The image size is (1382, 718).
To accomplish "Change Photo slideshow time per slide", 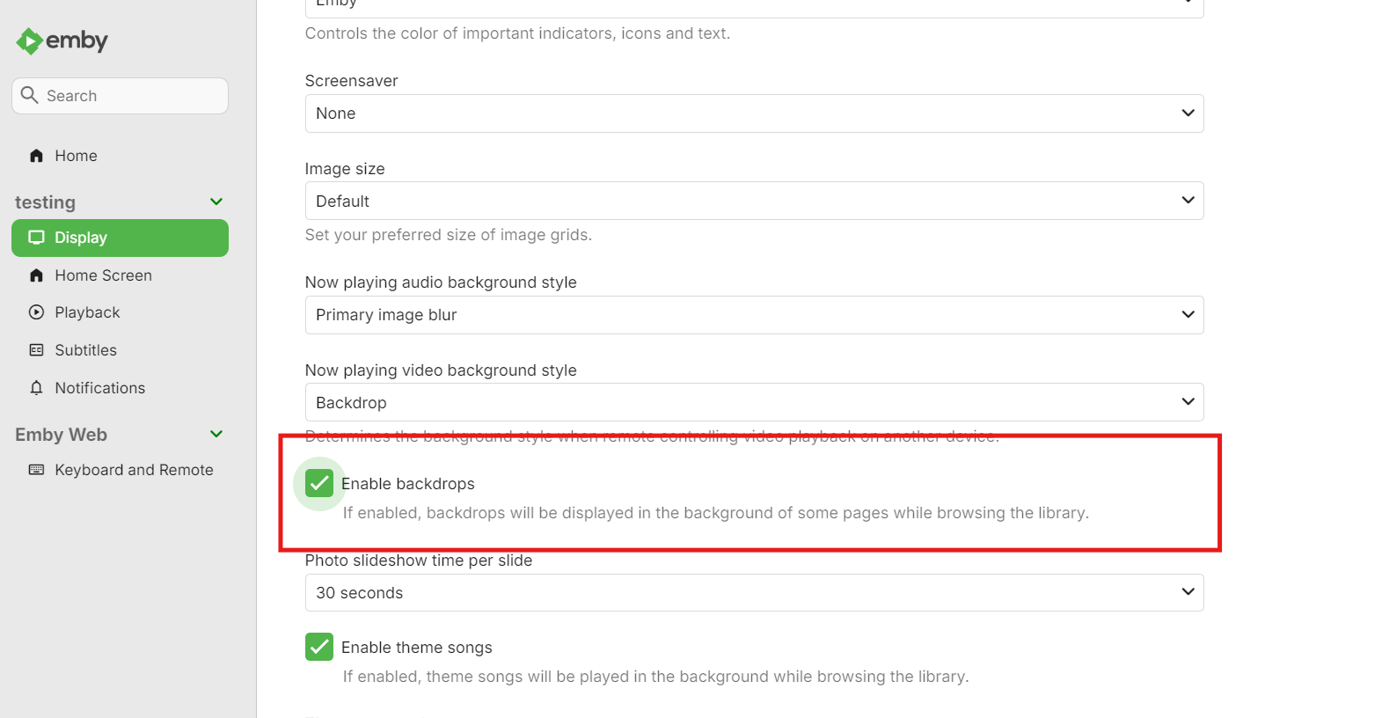I will 754,592.
